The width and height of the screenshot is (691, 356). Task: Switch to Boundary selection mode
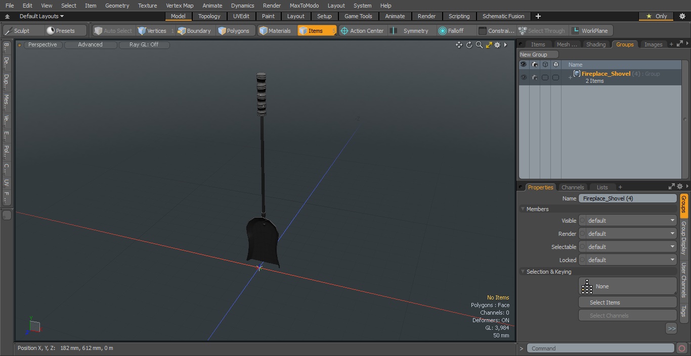click(194, 31)
